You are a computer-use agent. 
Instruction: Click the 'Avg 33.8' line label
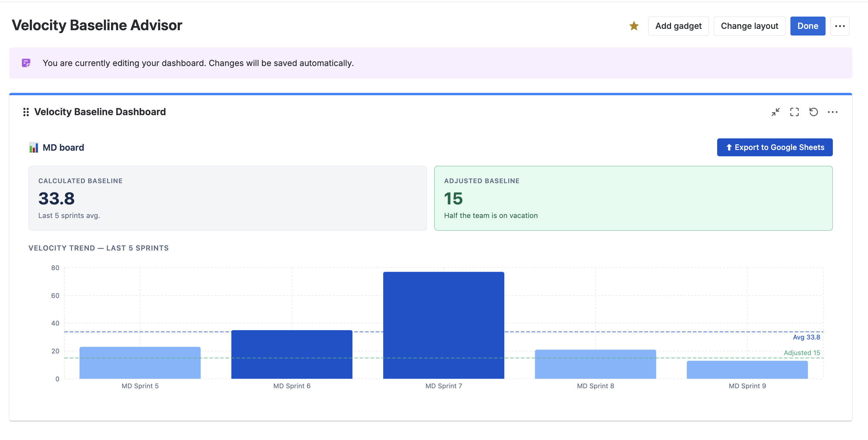tap(806, 337)
